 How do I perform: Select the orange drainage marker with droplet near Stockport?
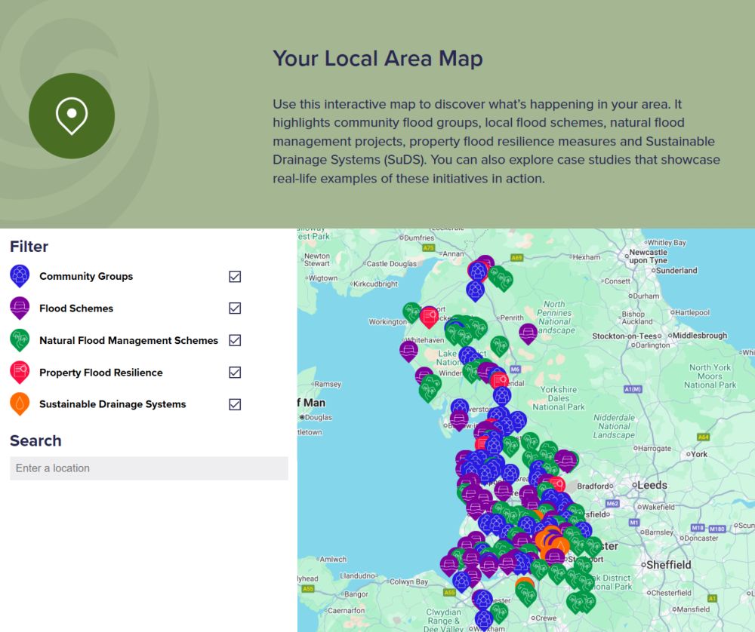click(560, 545)
